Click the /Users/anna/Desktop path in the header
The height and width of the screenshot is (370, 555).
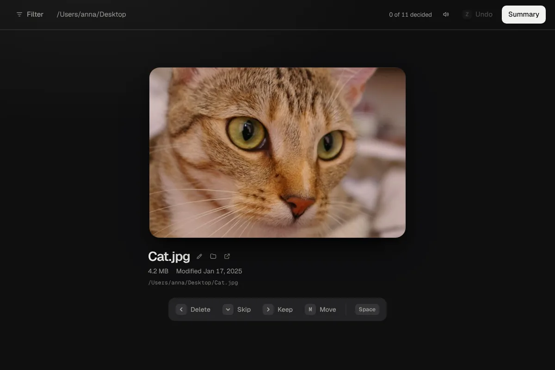coord(91,14)
